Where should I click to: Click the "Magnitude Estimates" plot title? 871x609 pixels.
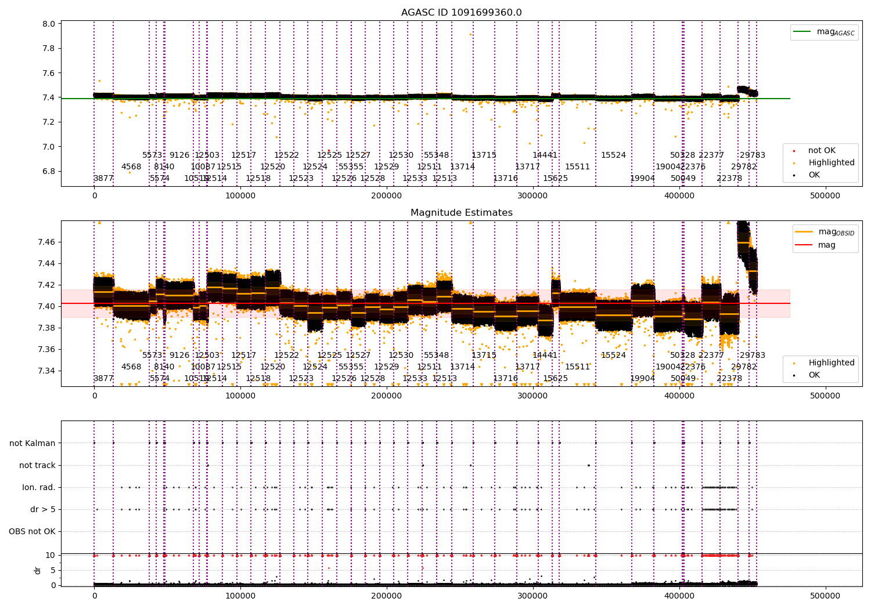pyautogui.click(x=462, y=213)
